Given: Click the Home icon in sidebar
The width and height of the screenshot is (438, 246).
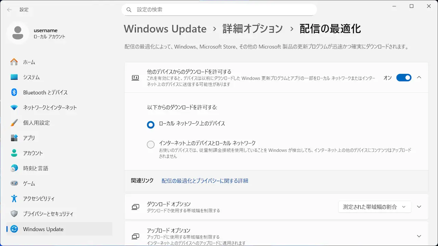Looking at the screenshot, I should (14, 62).
